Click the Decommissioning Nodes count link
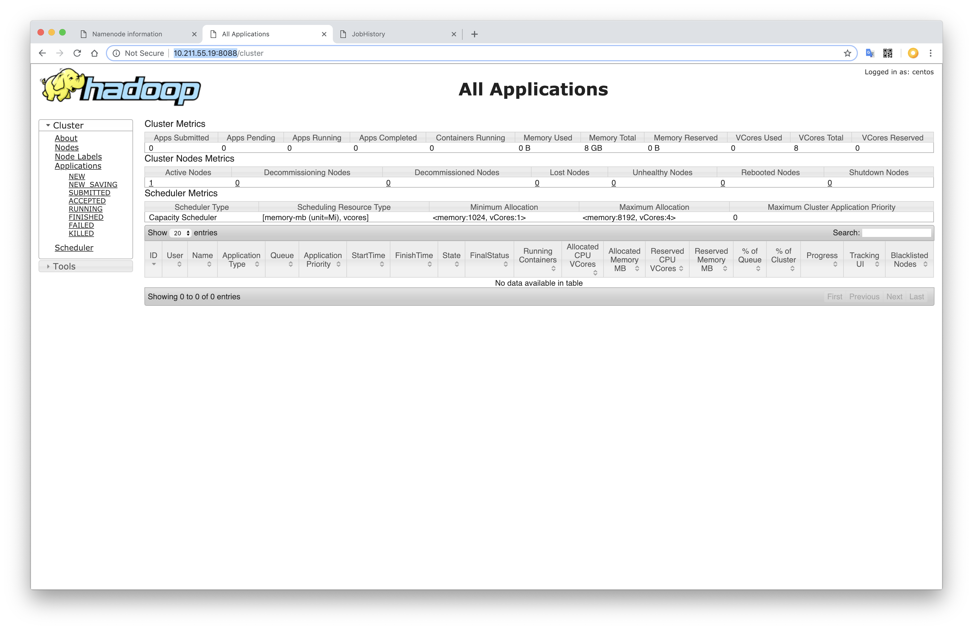The image size is (973, 630). 237,183
